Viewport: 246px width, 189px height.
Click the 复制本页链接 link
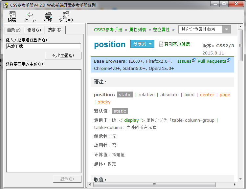coord(177,44)
